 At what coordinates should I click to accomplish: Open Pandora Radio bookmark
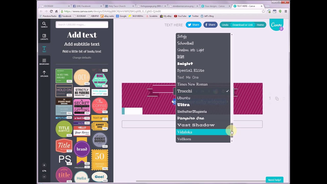point(48,16)
